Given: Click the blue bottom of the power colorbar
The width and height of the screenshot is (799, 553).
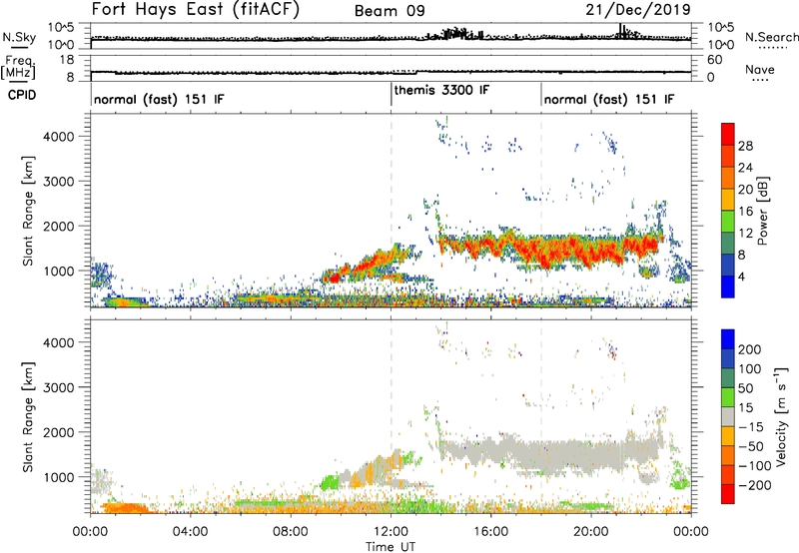Looking at the screenshot, I should coord(728,286).
